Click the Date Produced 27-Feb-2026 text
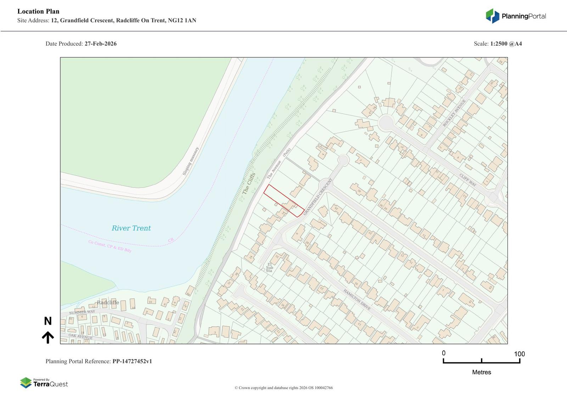 coord(81,44)
